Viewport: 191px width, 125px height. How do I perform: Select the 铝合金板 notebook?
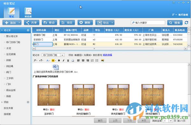pos(11,90)
